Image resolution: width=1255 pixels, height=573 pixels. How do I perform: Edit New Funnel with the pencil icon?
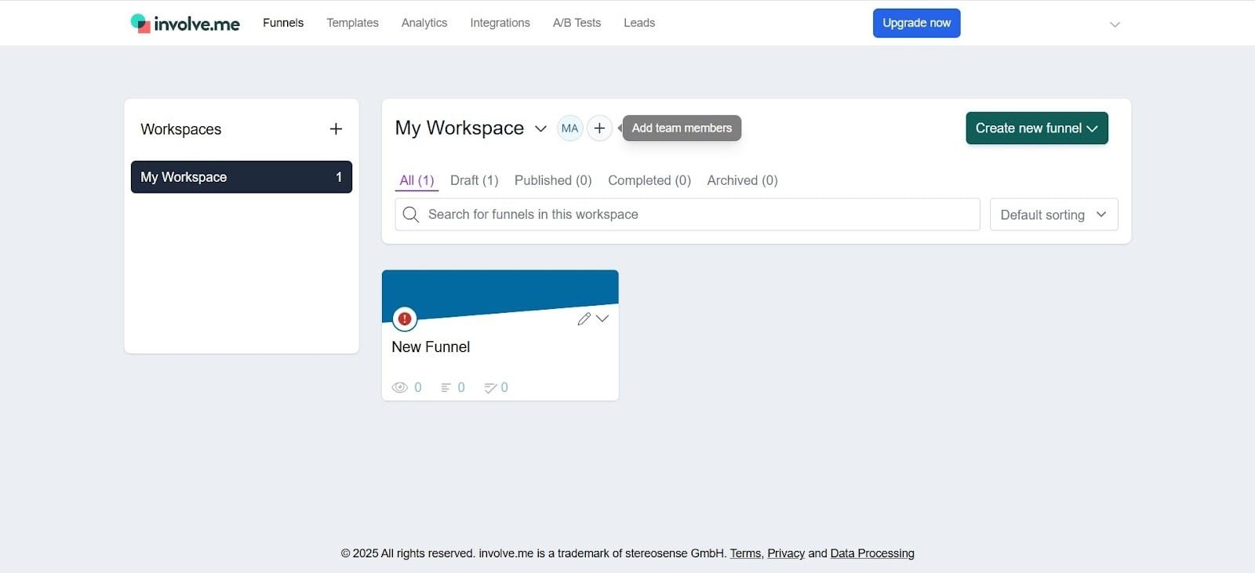click(584, 319)
